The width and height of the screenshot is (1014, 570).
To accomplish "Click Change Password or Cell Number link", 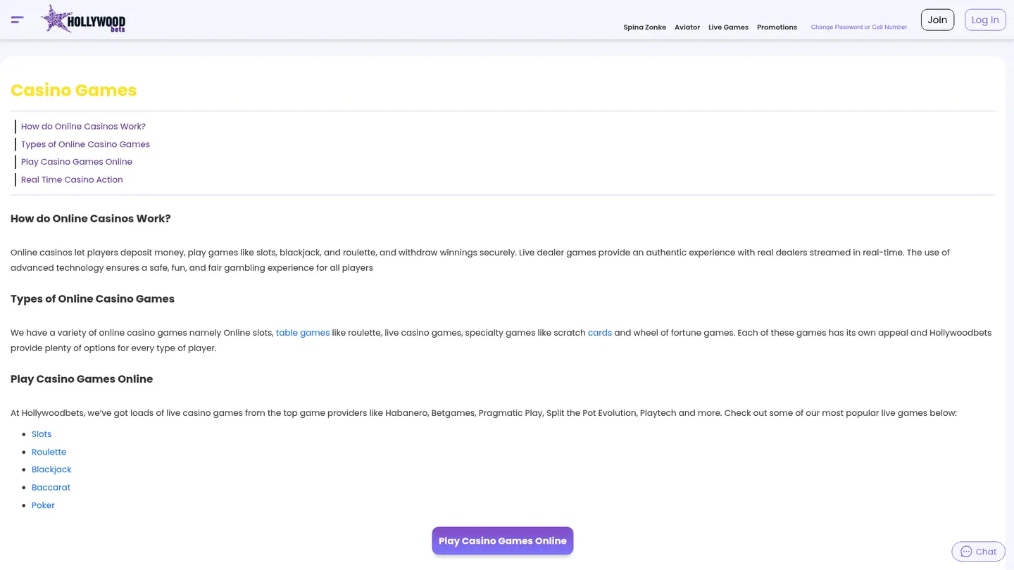I will point(858,27).
